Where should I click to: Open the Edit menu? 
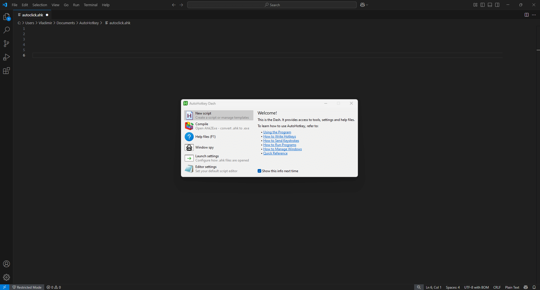click(25, 5)
